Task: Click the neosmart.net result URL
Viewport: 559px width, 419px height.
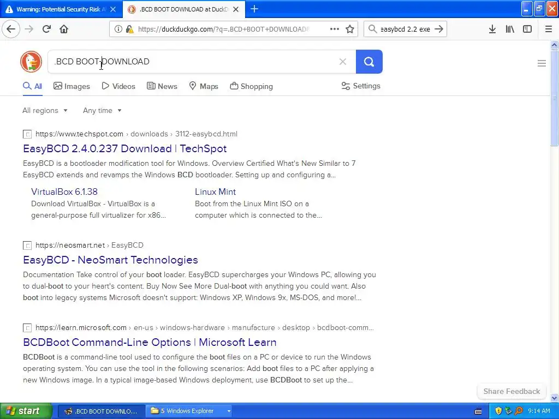Action: click(x=89, y=245)
